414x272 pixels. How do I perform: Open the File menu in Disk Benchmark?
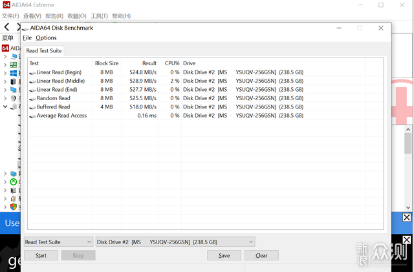27,37
